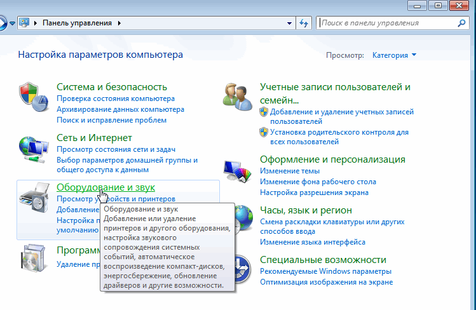
Task: Open Изменение фона рабочего стола link
Action: click(x=318, y=182)
